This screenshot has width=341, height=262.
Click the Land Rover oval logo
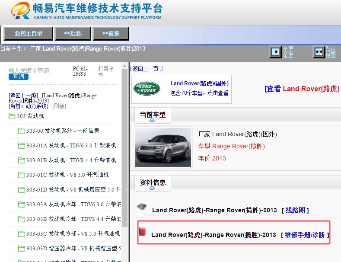(x=147, y=89)
